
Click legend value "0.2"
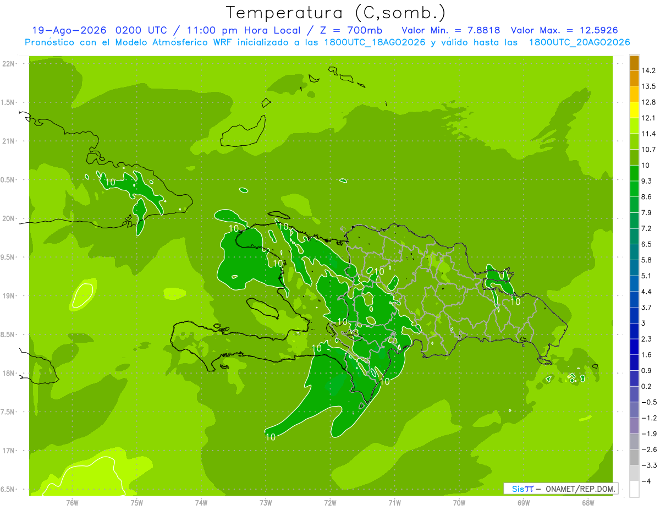(646, 386)
